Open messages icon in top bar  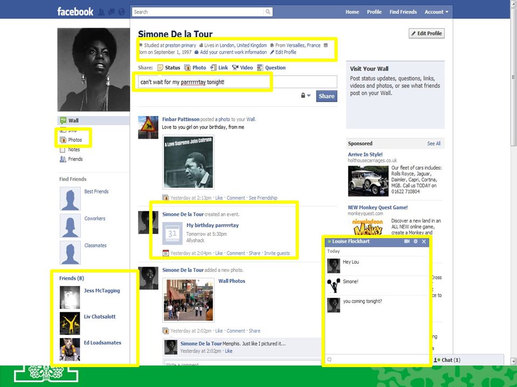coord(111,12)
